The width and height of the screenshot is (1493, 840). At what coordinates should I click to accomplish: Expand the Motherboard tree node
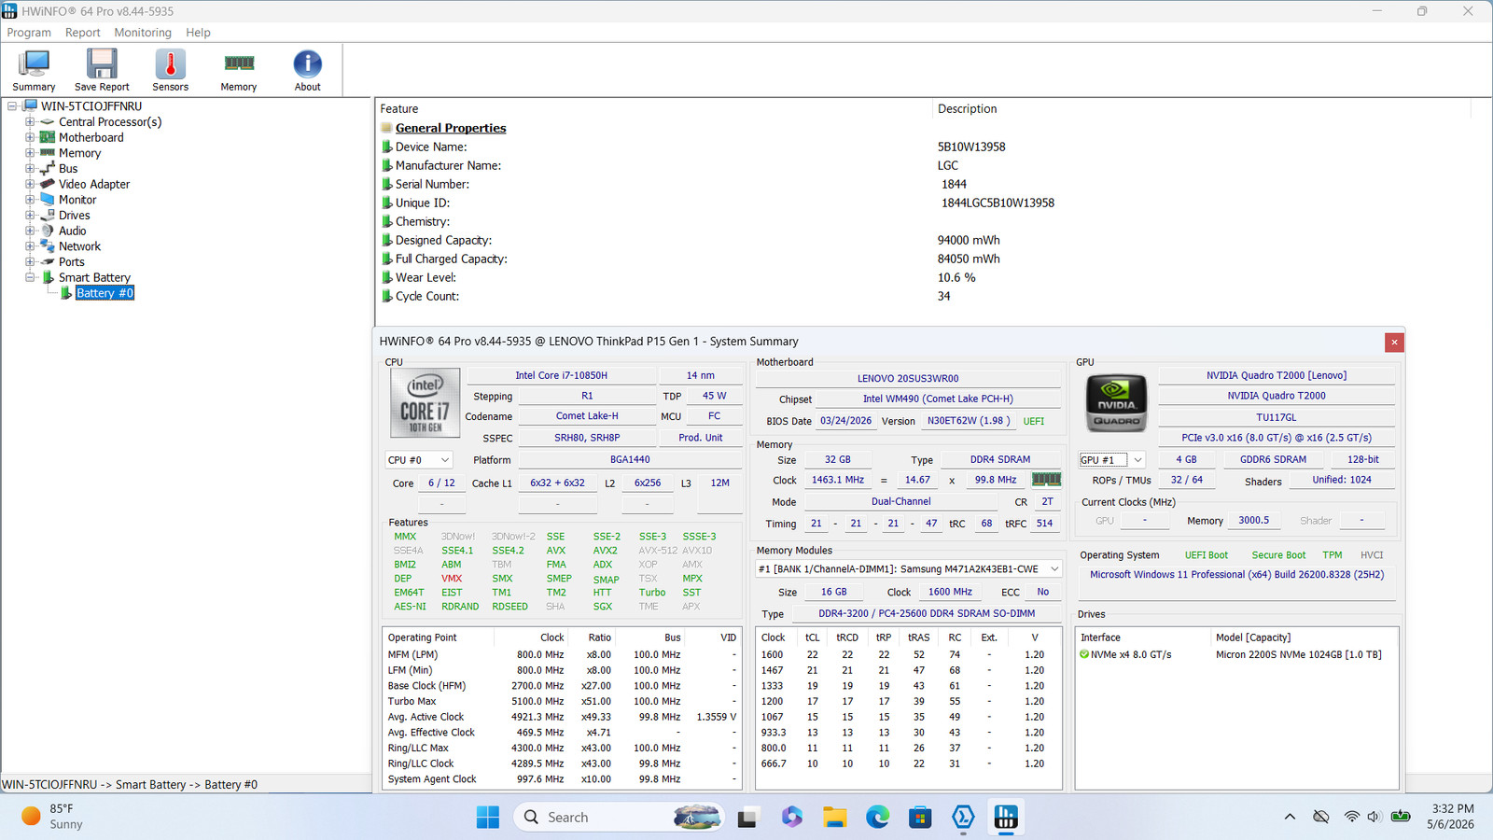click(x=30, y=137)
